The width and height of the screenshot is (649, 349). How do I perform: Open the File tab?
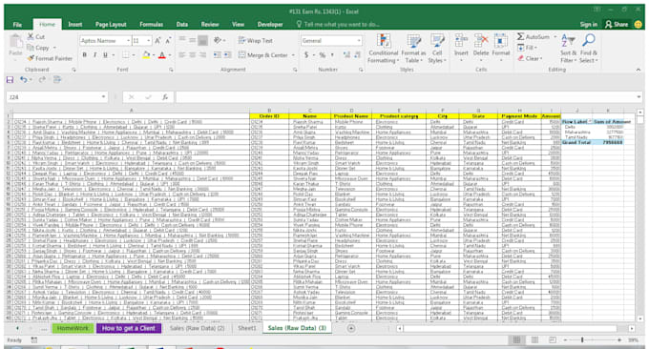point(17,25)
